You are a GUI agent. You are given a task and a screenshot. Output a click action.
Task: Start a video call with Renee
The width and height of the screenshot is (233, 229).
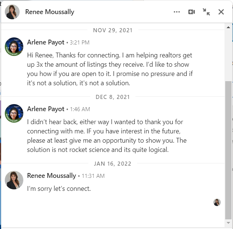pyautogui.click(x=191, y=12)
